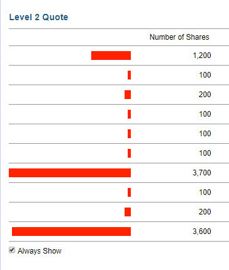Click the Level 2 Quote heading

pyautogui.click(x=38, y=17)
